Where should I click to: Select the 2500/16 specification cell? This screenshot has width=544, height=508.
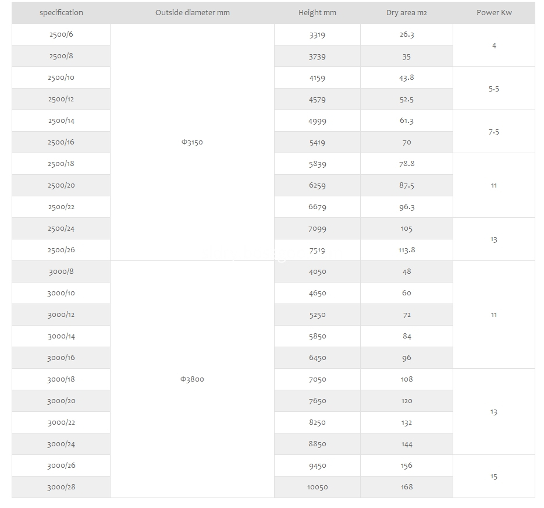click(x=61, y=142)
